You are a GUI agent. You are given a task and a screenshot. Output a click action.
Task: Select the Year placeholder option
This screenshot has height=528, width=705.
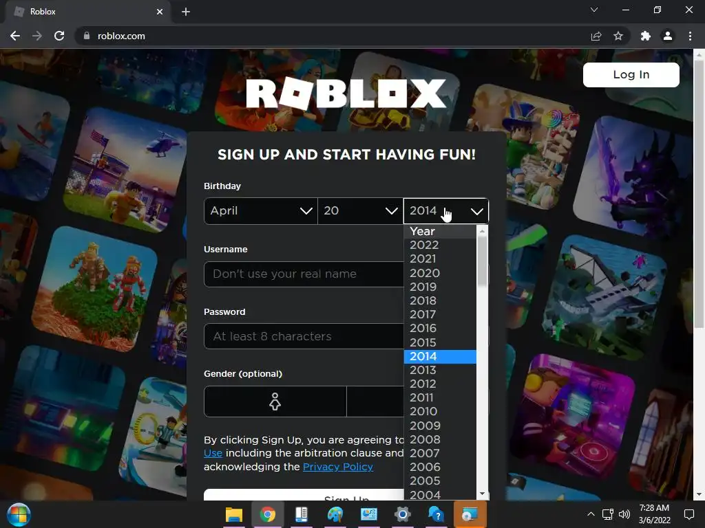coord(440,231)
